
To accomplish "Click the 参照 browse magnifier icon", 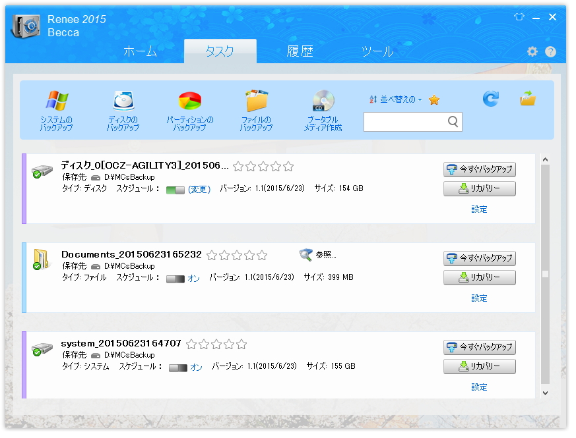I will [x=305, y=254].
